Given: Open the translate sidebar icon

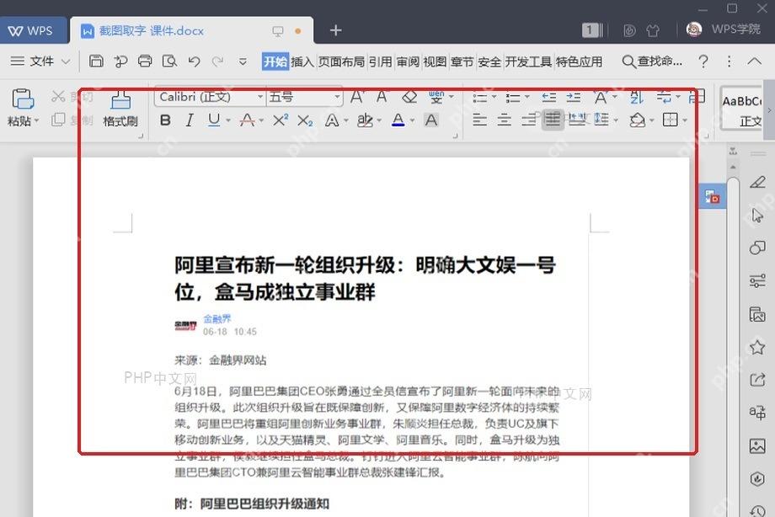Looking at the screenshot, I should pos(757,413).
